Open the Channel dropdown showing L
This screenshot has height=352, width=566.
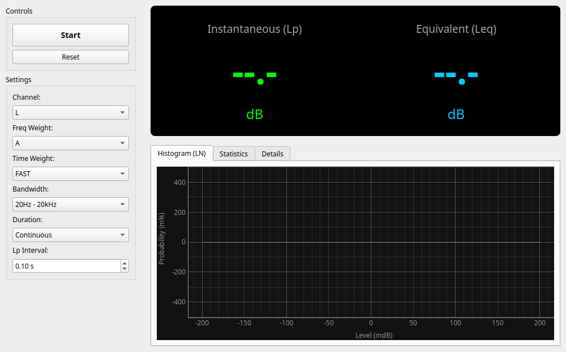[x=70, y=112]
